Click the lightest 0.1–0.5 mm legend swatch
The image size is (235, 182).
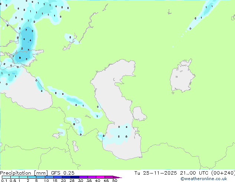coord(6,177)
